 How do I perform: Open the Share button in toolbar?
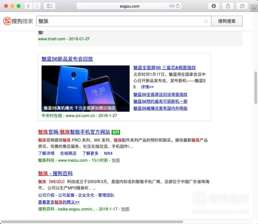pyautogui.click(x=228, y=6)
